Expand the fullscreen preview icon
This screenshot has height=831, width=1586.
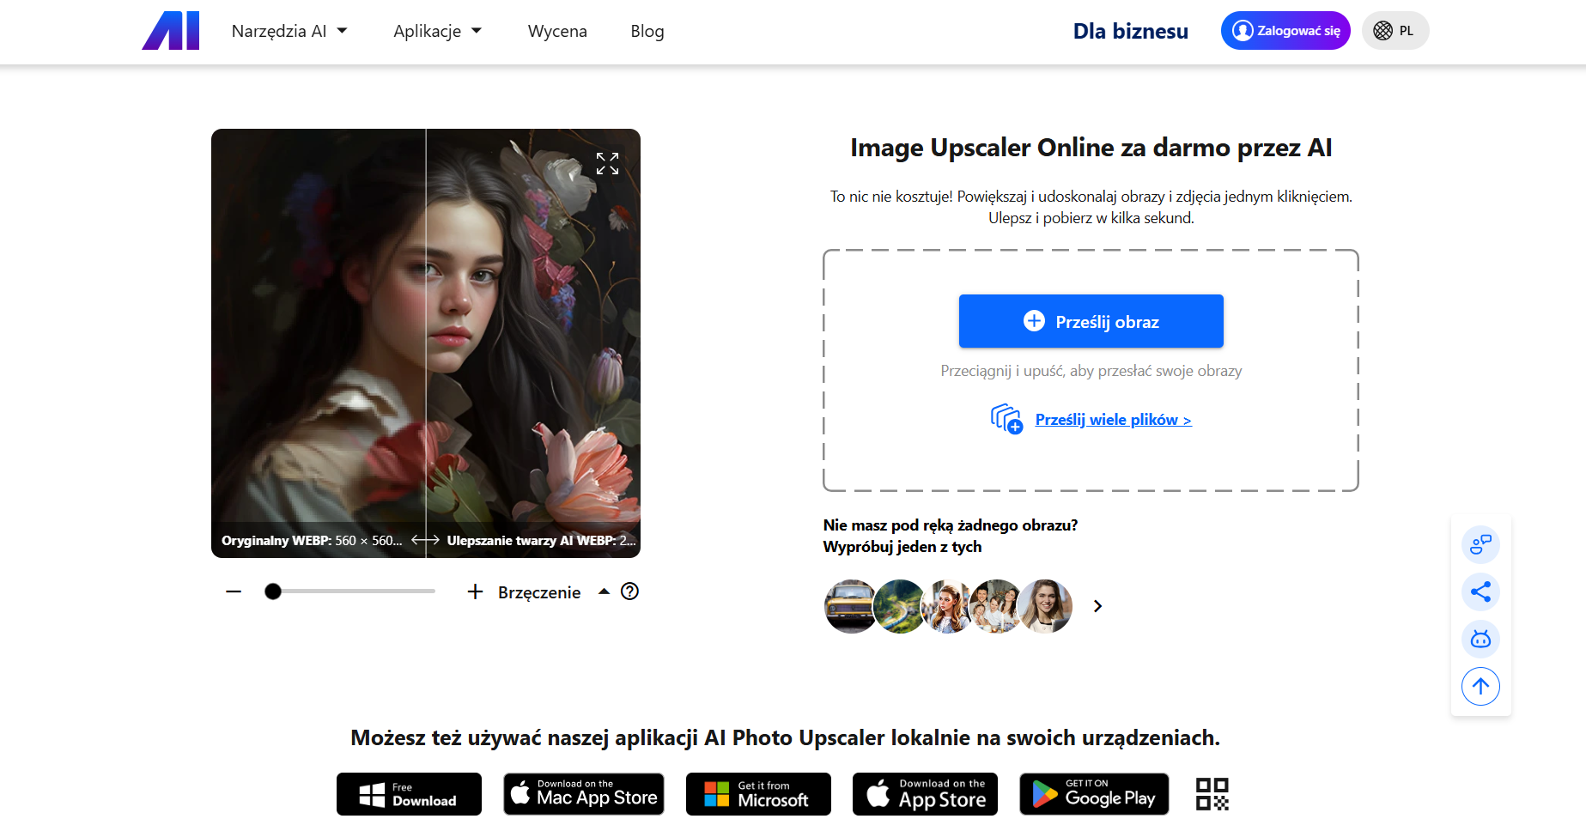click(x=607, y=163)
